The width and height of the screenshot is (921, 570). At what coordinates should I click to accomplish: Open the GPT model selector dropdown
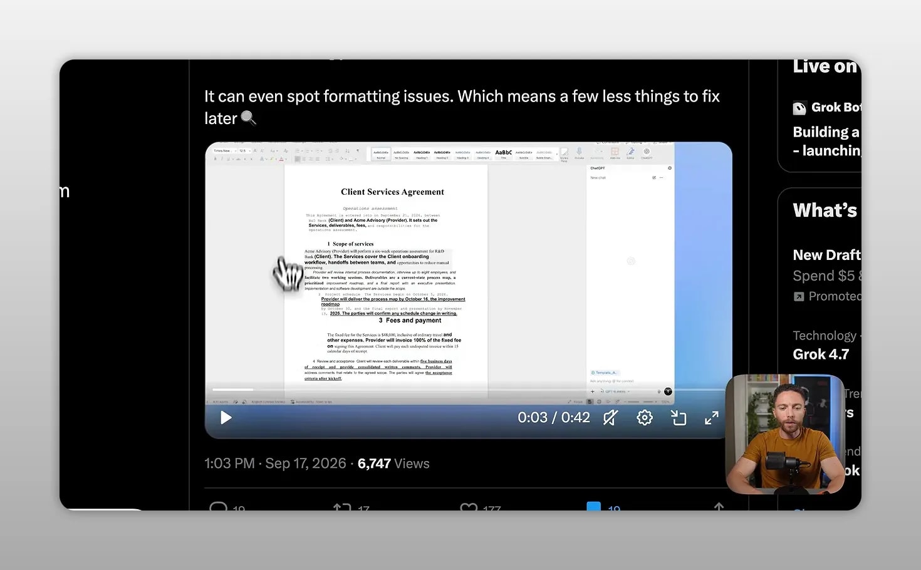click(x=614, y=391)
